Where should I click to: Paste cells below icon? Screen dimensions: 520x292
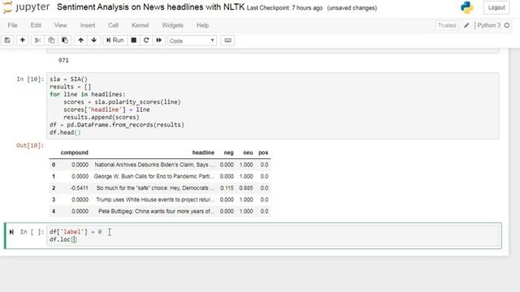click(65, 41)
